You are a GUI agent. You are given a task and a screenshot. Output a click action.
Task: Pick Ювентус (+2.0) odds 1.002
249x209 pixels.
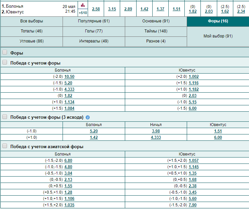193,77
